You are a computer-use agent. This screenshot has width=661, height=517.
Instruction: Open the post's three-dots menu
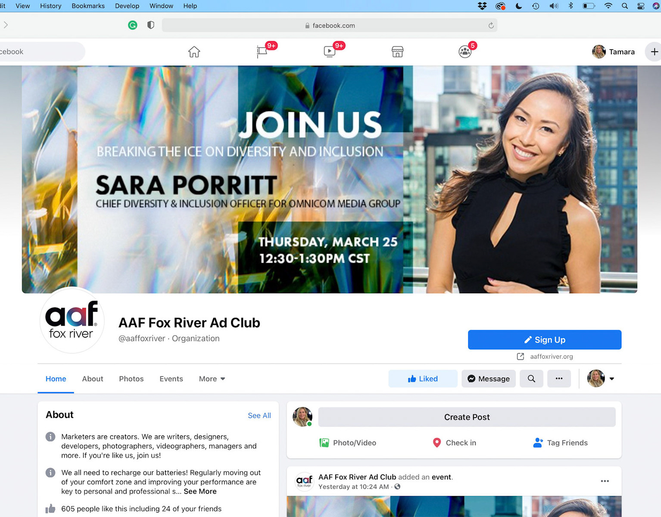click(x=605, y=481)
